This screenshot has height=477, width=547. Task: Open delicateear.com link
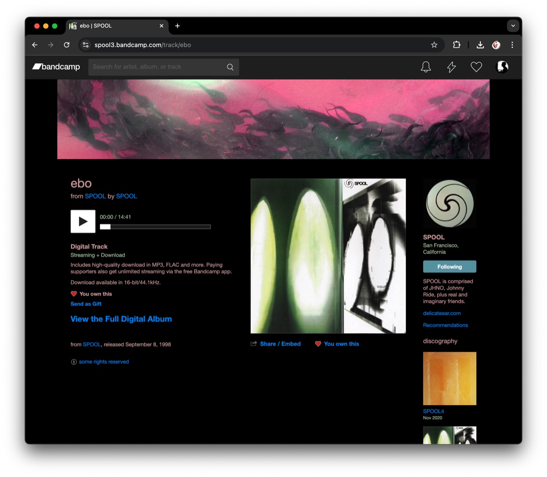(x=442, y=313)
